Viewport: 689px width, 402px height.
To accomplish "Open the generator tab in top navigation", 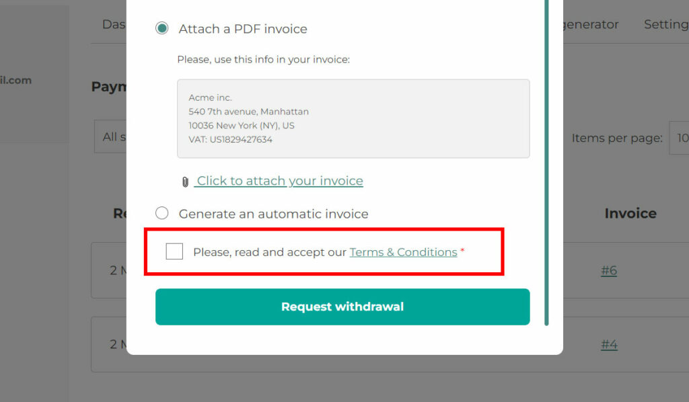I will click(x=591, y=24).
